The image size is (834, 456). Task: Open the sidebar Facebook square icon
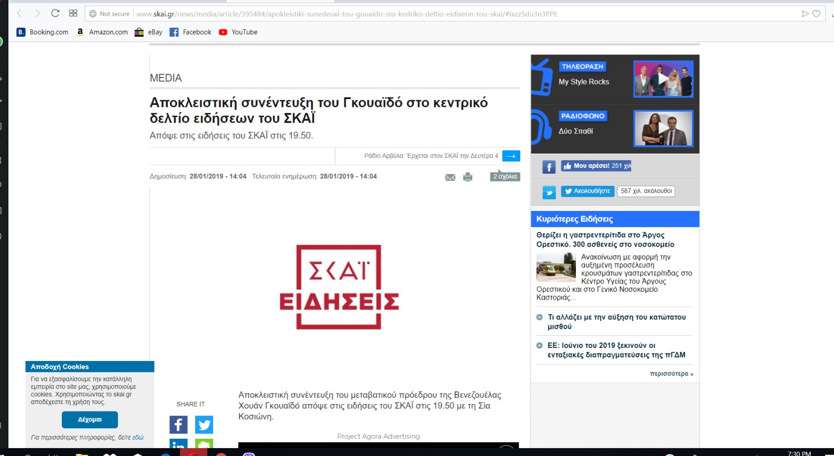(x=549, y=167)
